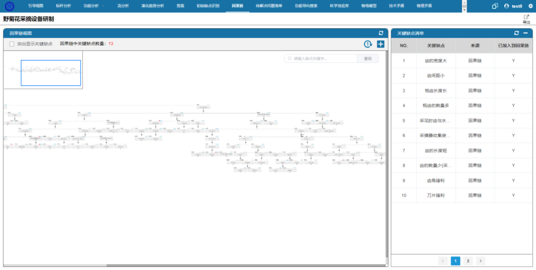Click the app logo in top-left corner
This screenshot has width=536, height=270.
(9, 6)
